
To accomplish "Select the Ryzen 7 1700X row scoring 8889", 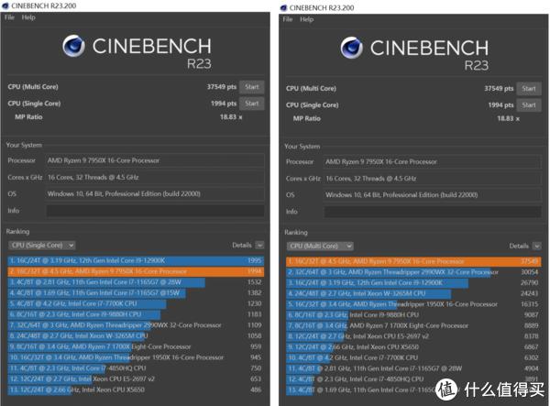I will [x=413, y=325].
